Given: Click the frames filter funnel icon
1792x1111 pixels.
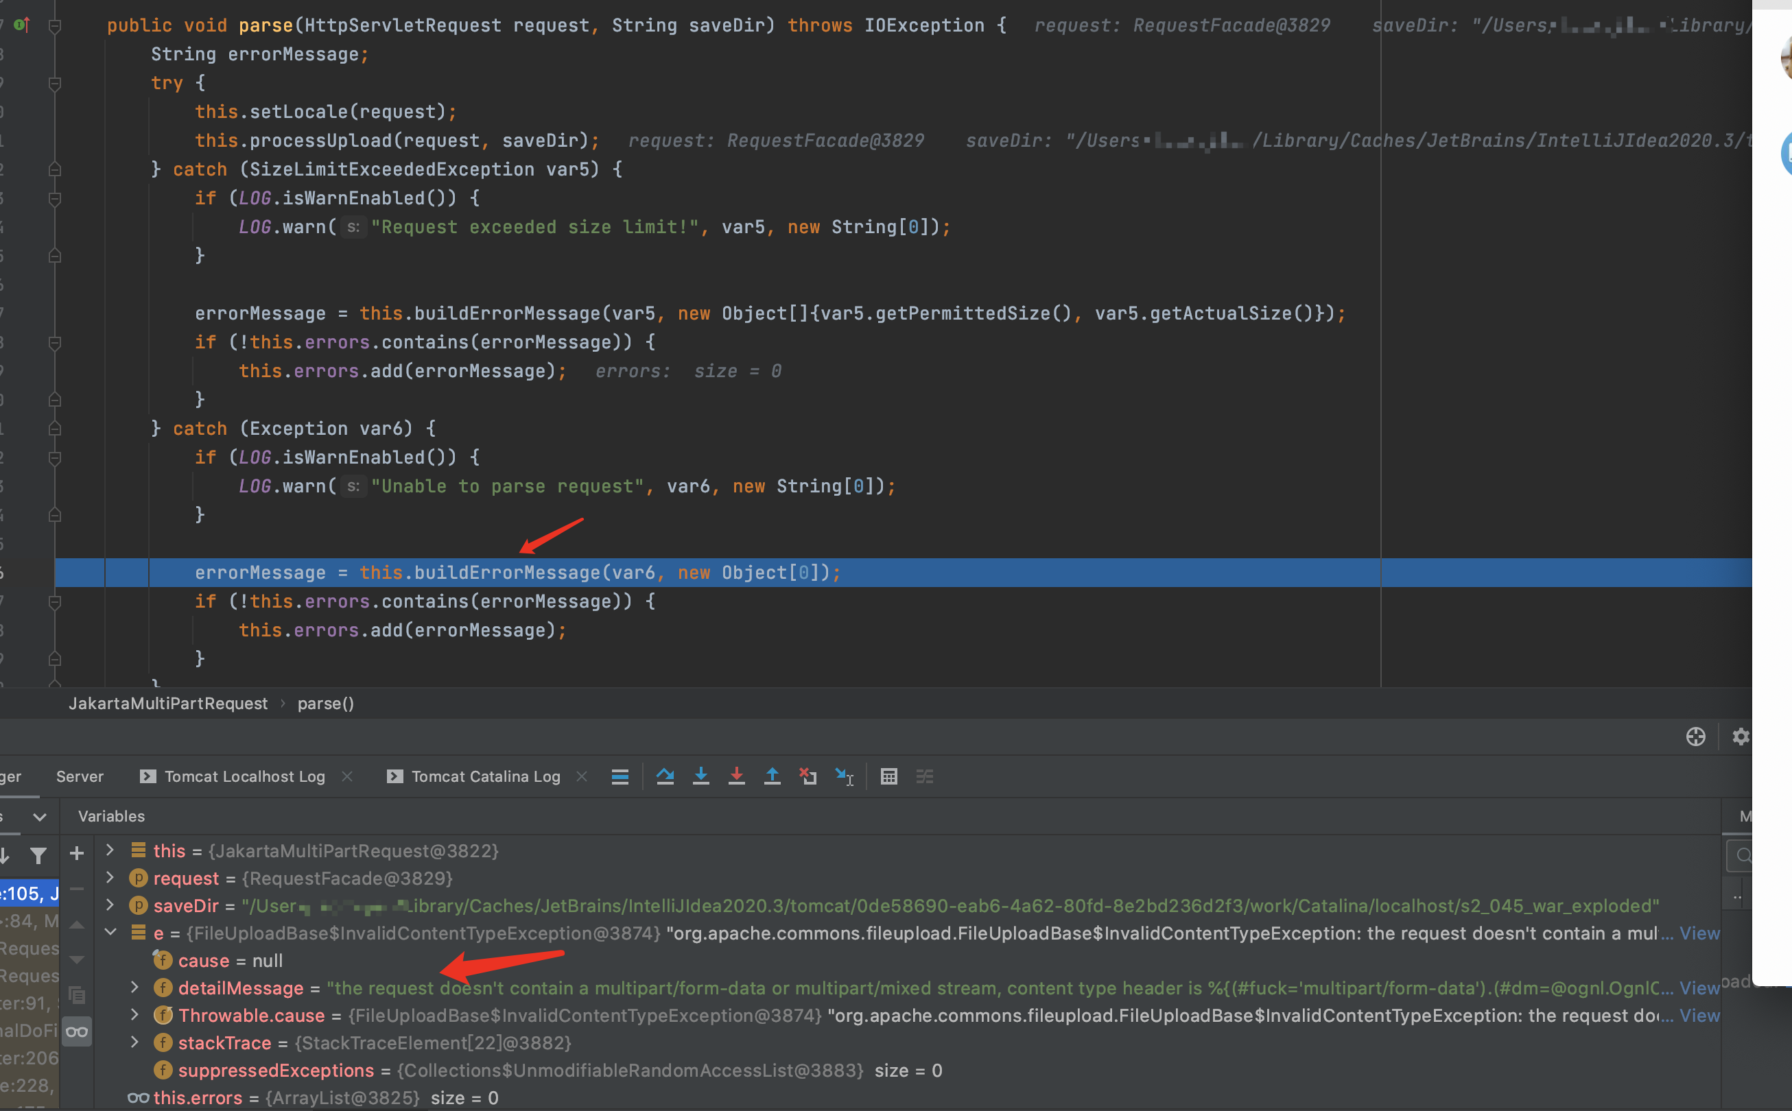Looking at the screenshot, I should 38,856.
